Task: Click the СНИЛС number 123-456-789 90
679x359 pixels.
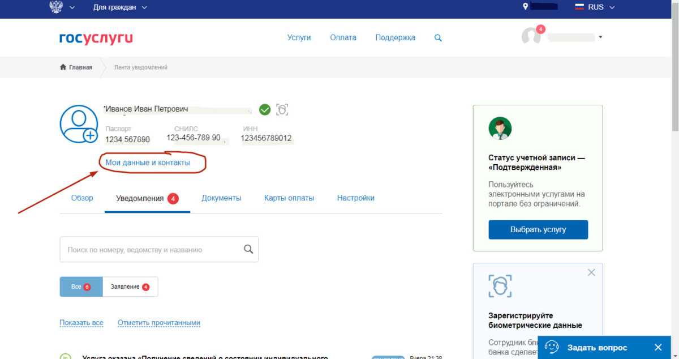Action: [194, 138]
